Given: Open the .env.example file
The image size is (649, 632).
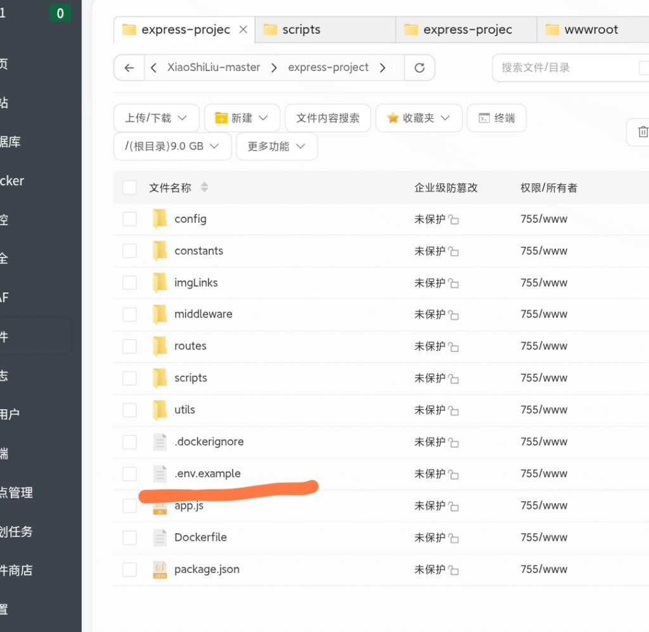Looking at the screenshot, I should (207, 473).
